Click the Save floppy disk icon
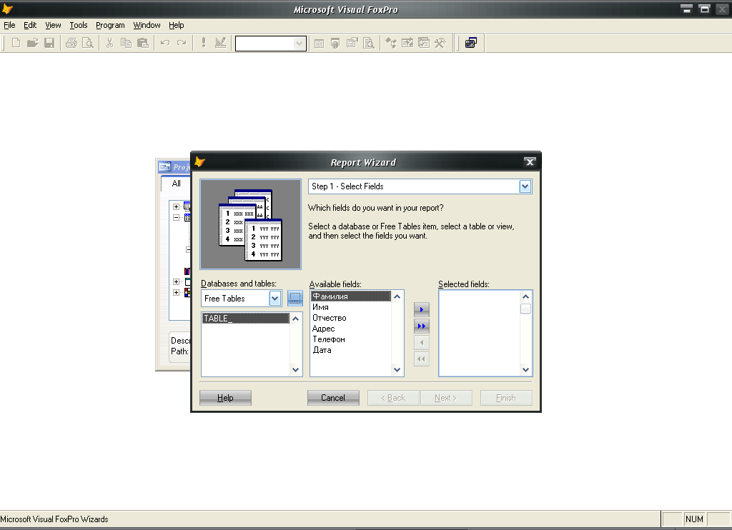732x530 pixels. (49, 44)
